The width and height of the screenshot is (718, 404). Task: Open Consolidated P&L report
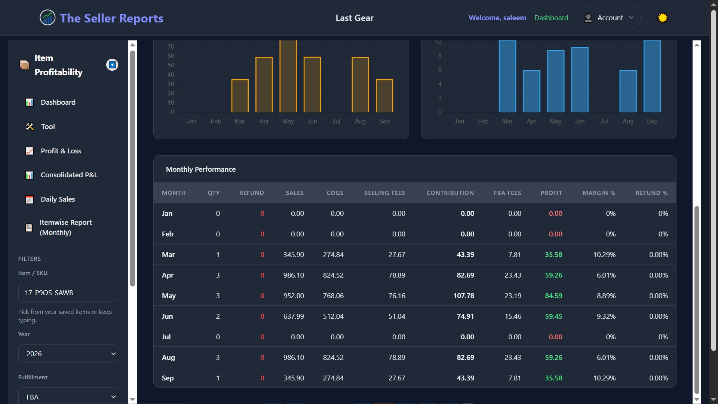pyautogui.click(x=69, y=175)
